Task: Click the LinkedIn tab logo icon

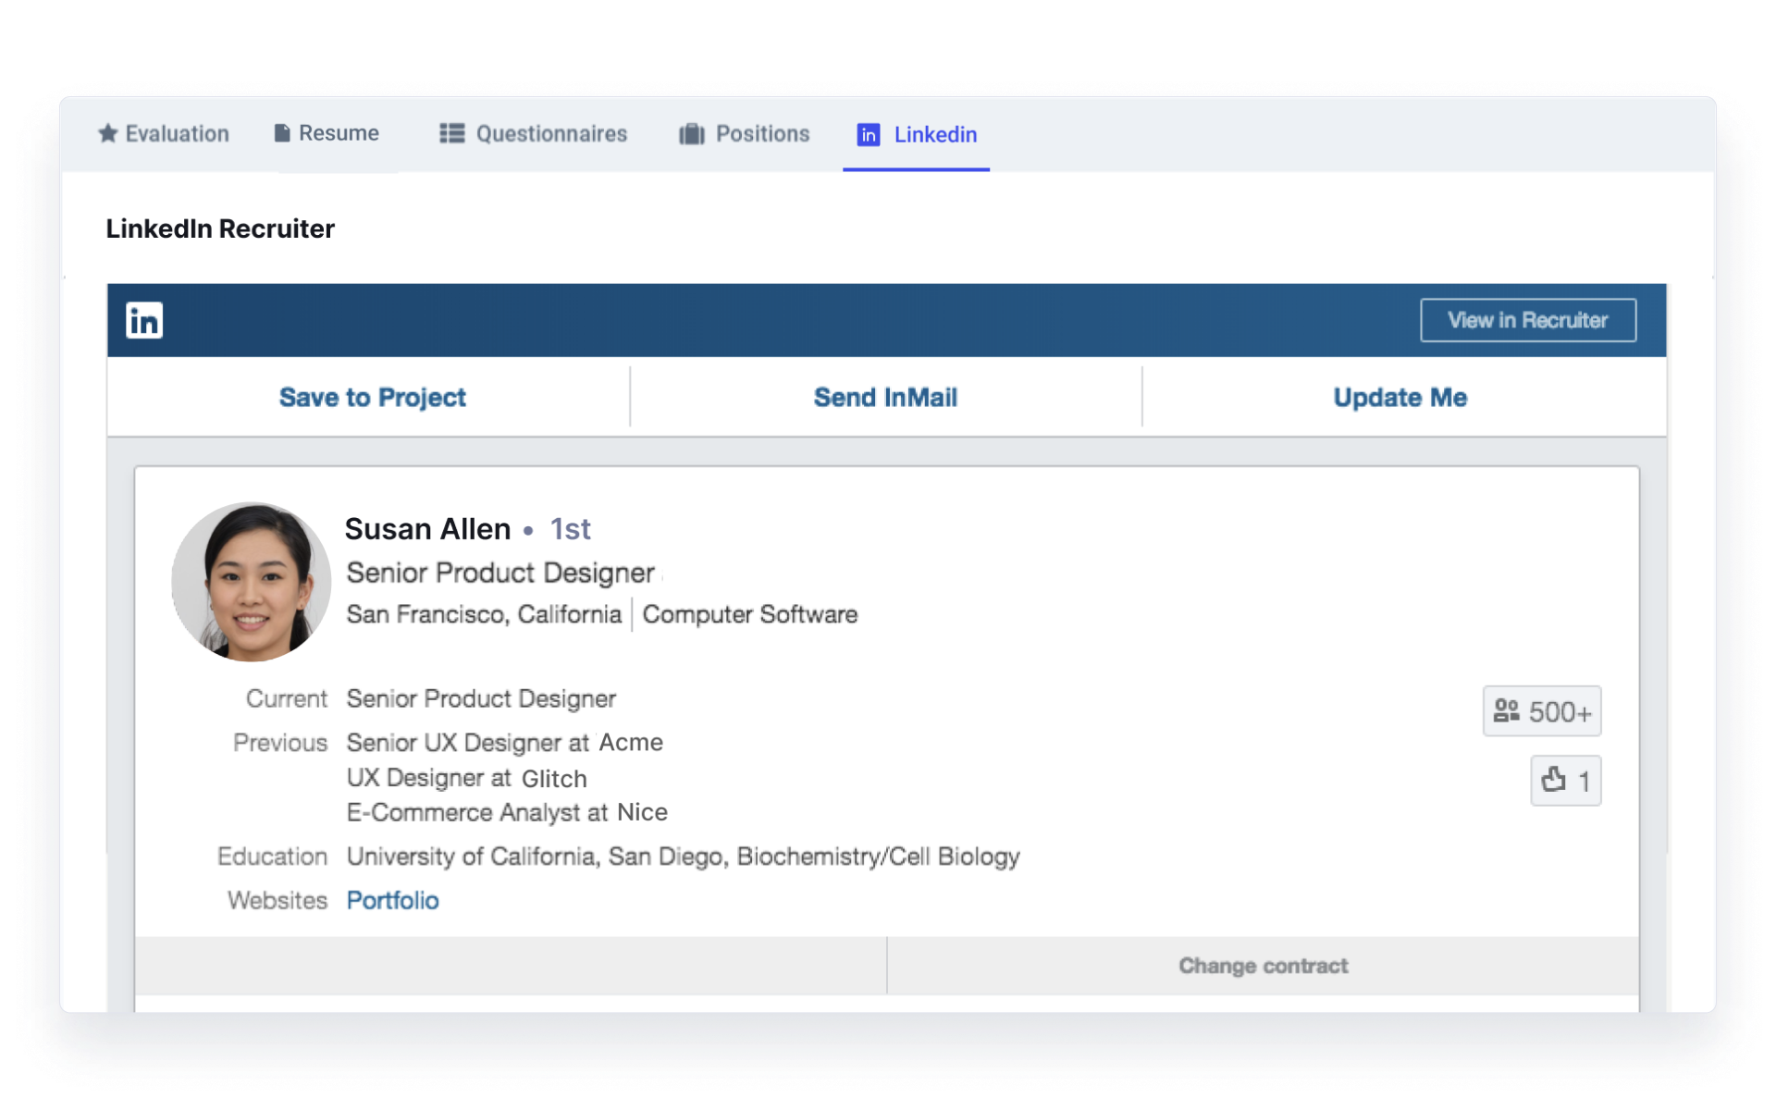Action: pos(868,135)
